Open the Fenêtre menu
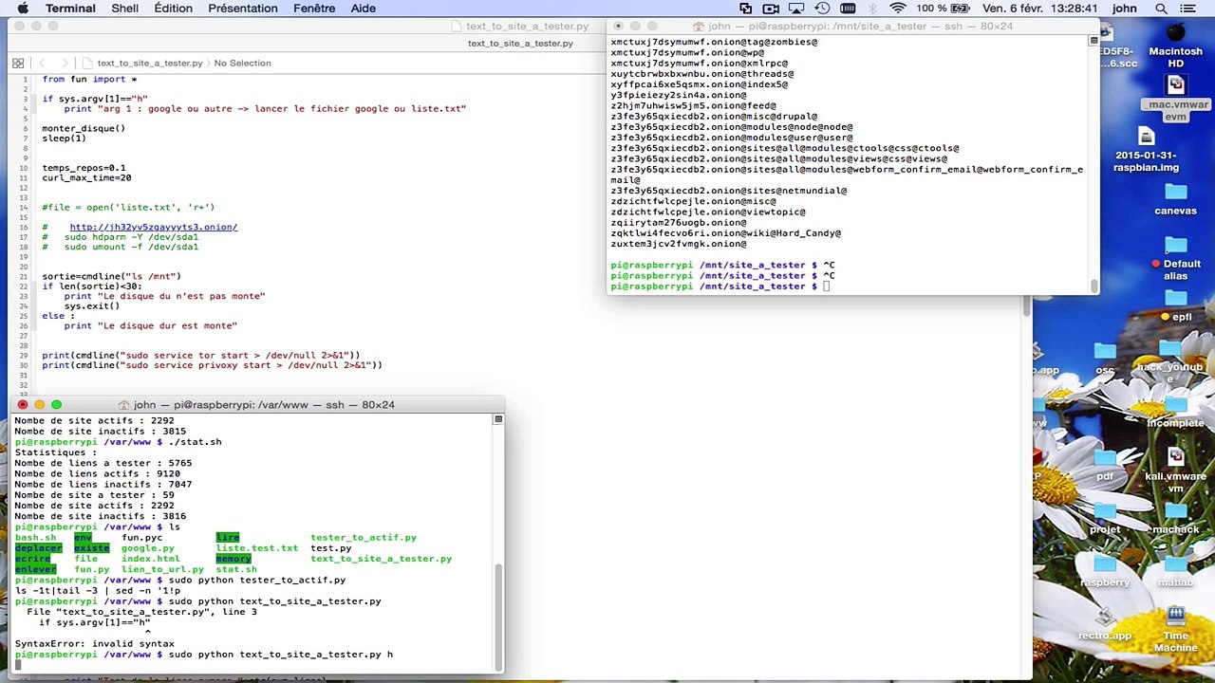This screenshot has height=683, width=1215. click(314, 9)
